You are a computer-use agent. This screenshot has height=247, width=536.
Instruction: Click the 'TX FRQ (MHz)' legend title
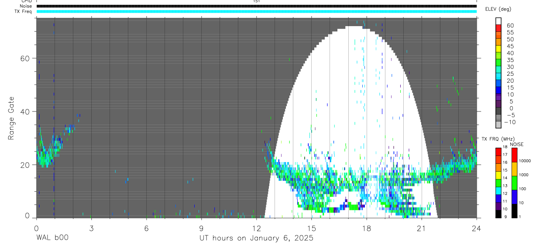click(498, 139)
